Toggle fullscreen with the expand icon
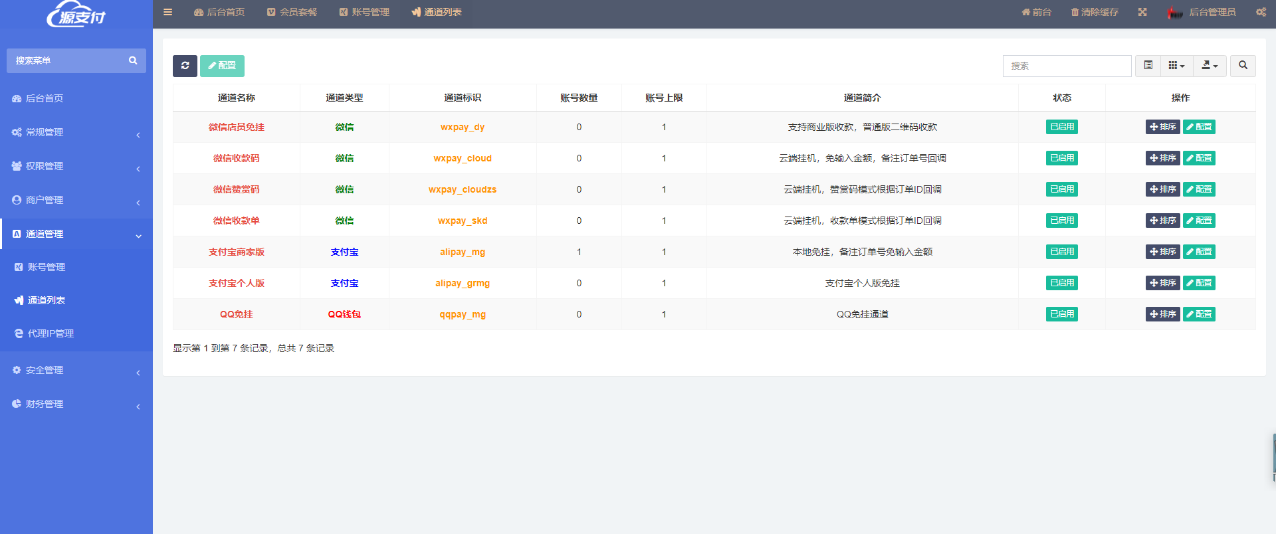1276x534 pixels. coord(1142,12)
